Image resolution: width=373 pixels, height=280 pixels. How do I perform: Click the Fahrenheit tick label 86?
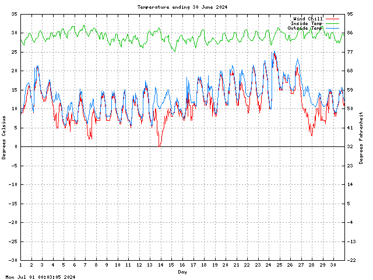(350, 33)
